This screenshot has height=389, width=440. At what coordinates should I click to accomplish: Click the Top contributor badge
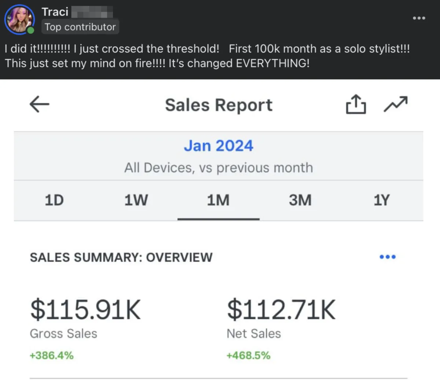[x=80, y=27]
